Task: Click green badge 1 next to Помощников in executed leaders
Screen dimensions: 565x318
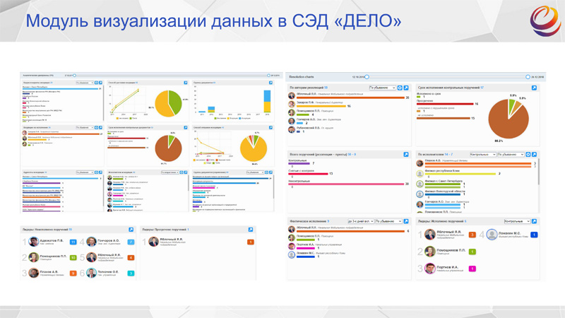Action: (472, 252)
